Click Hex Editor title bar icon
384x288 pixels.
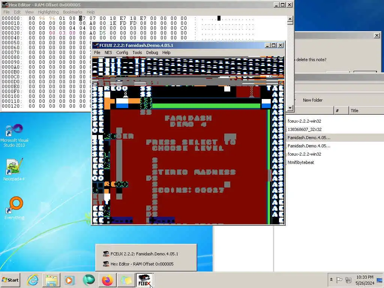pyautogui.click(x=5, y=5)
